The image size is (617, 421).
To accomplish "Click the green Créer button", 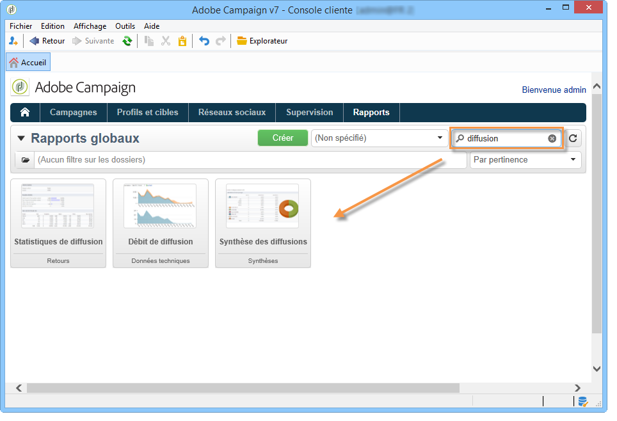I will tap(282, 138).
